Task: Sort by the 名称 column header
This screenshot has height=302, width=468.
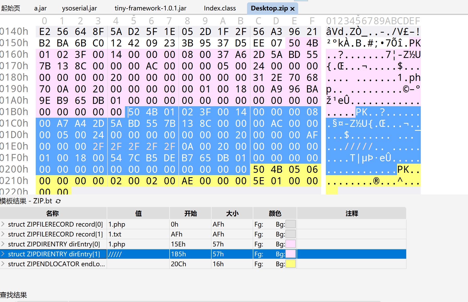Action: pyautogui.click(x=52, y=214)
